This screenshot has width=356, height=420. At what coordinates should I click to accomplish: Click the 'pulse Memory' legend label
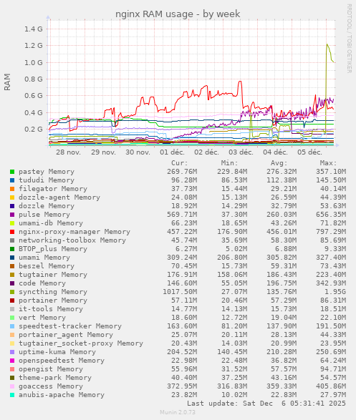coord(44,215)
